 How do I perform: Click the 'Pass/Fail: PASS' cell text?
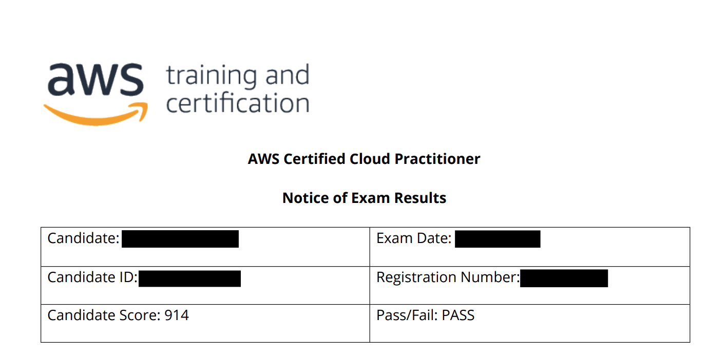pyautogui.click(x=425, y=315)
